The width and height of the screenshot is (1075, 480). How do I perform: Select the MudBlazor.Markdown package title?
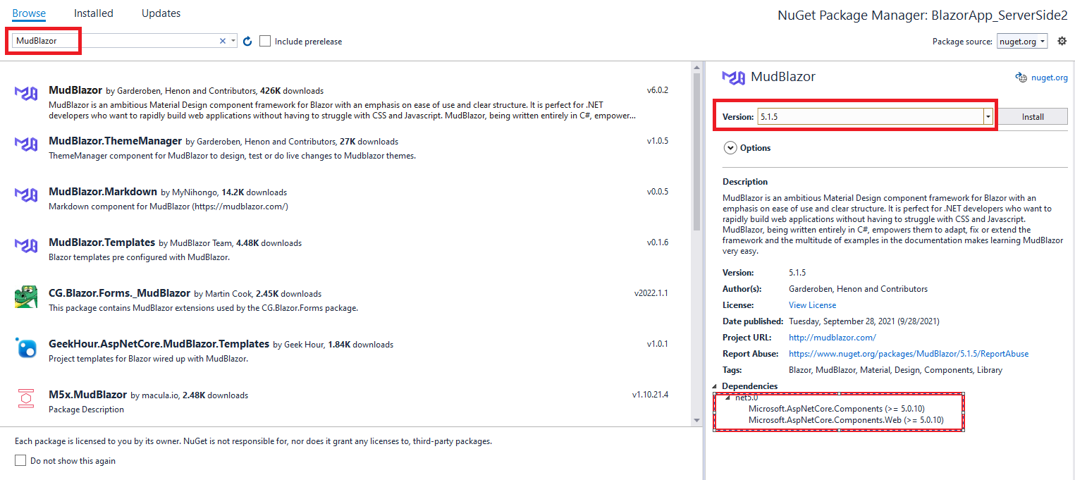(103, 192)
